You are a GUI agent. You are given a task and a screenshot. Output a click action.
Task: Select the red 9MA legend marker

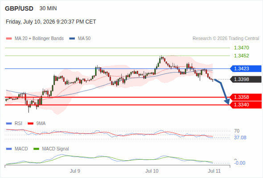point(30,123)
